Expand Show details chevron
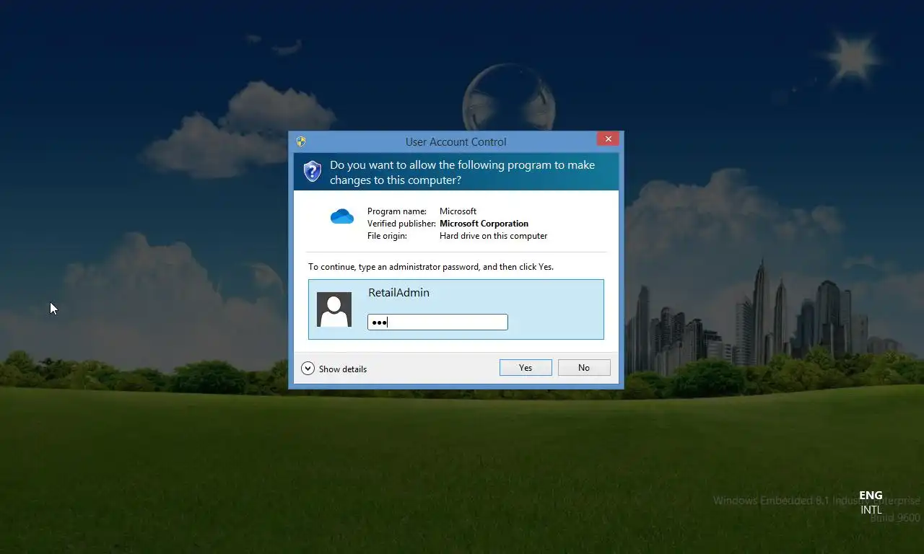924x554 pixels. tap(308, 369)
